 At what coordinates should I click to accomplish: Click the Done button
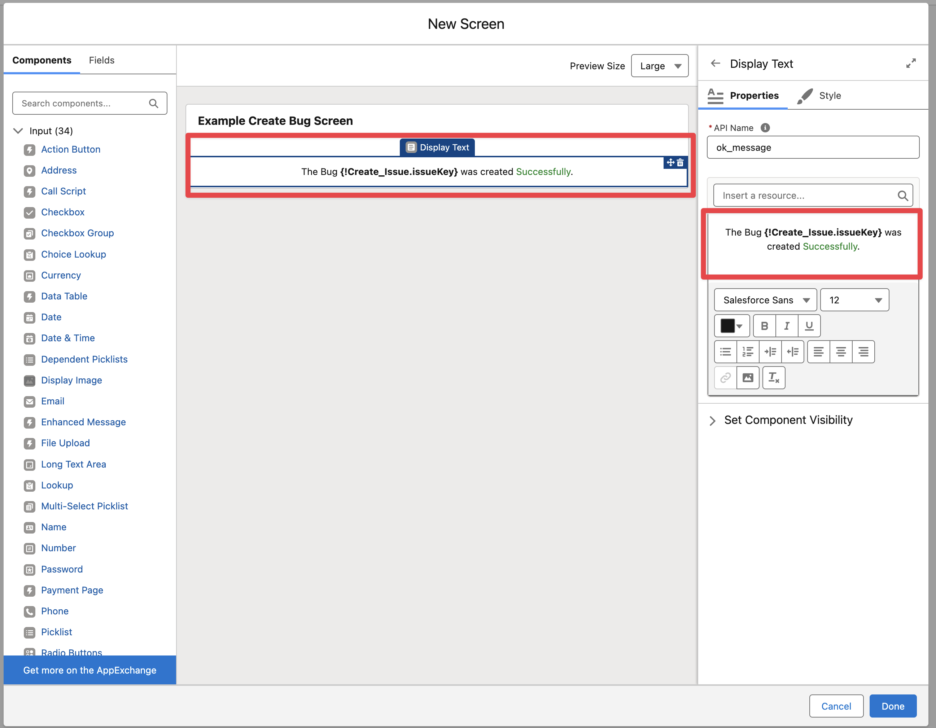(x=893, y=706)
